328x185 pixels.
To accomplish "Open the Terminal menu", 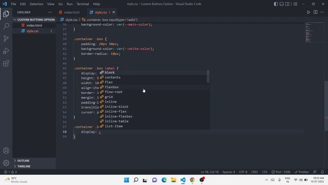I will point(83,4).
